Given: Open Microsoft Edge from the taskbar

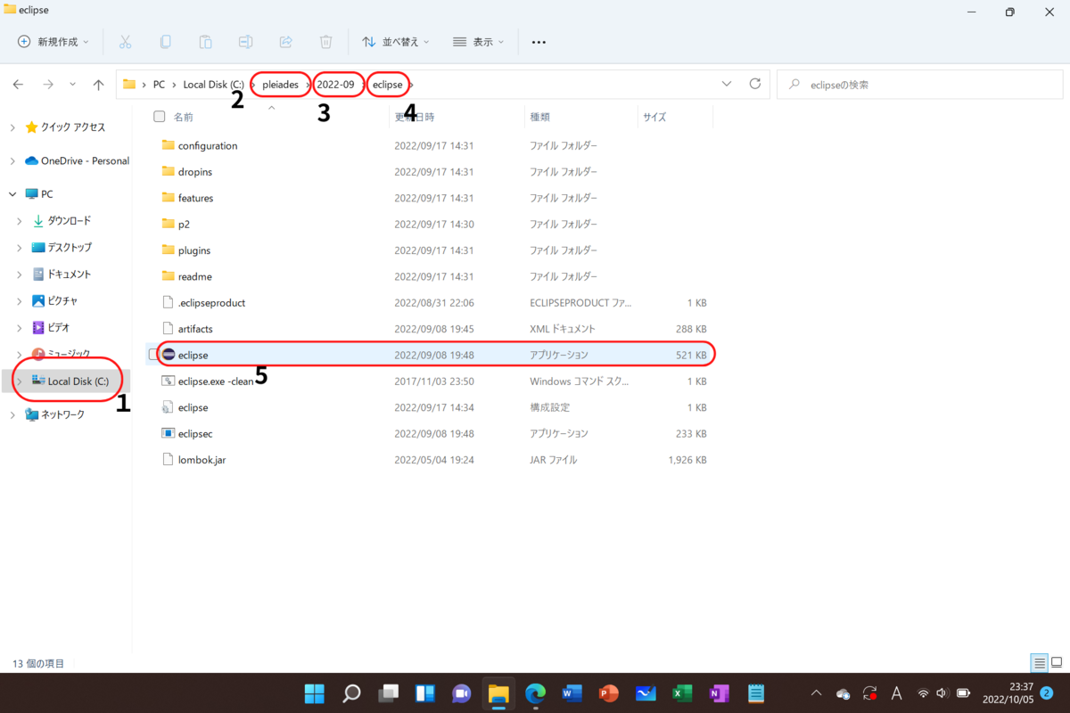Looking at the screenshot, I should [535, 693].
